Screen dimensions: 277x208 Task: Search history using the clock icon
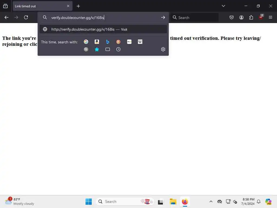118,49
